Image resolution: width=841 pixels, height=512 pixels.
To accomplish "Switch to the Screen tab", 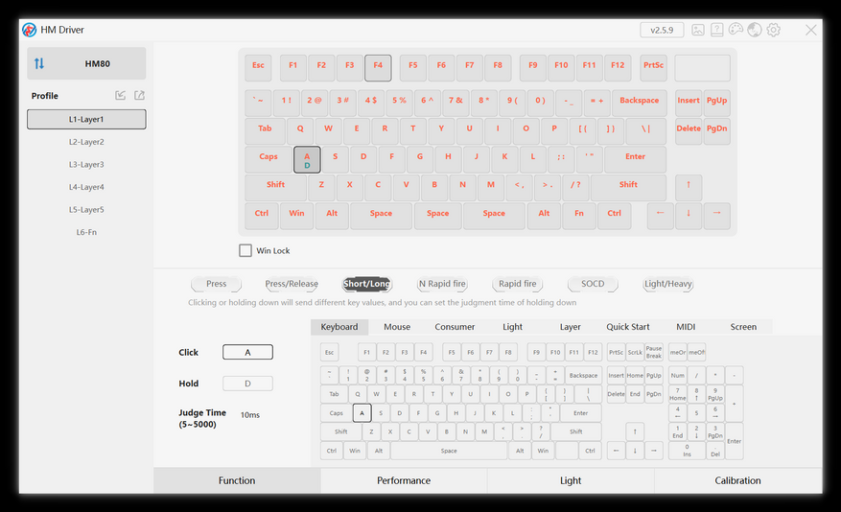I will 743,327.
